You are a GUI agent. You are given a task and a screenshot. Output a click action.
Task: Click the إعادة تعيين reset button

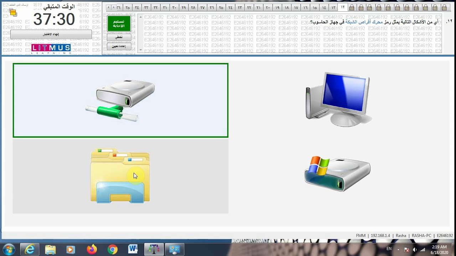[x=119, y=46]
